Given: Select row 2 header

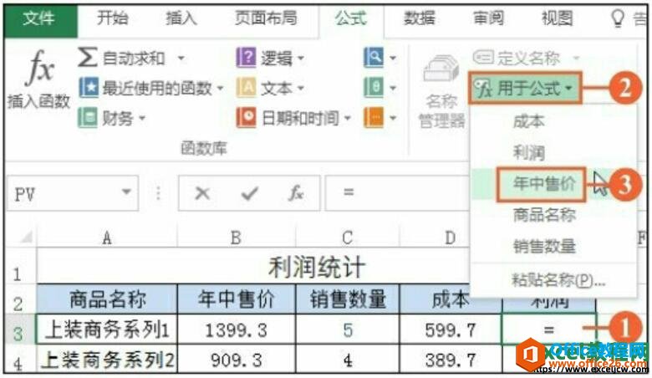Looking at the screenshot, I should click(19, 300).
